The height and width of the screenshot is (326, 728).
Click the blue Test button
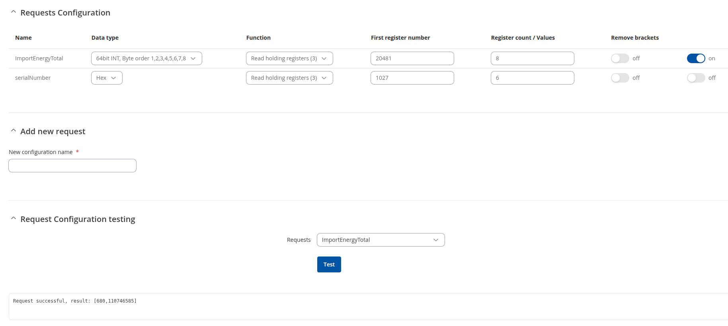[329, 264]
